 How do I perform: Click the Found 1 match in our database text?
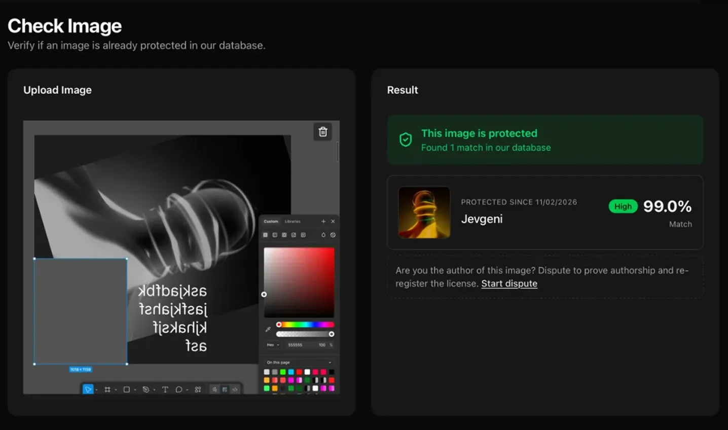pyautogui.click(x=486, y=148)
